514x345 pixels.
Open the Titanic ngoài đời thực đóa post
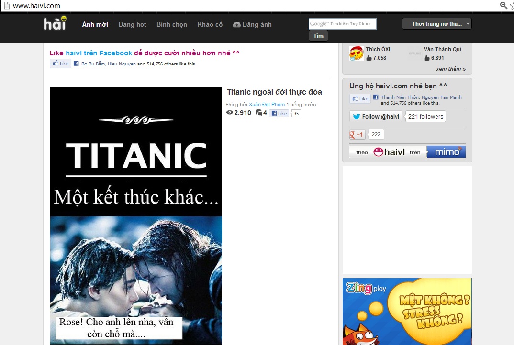274,92
